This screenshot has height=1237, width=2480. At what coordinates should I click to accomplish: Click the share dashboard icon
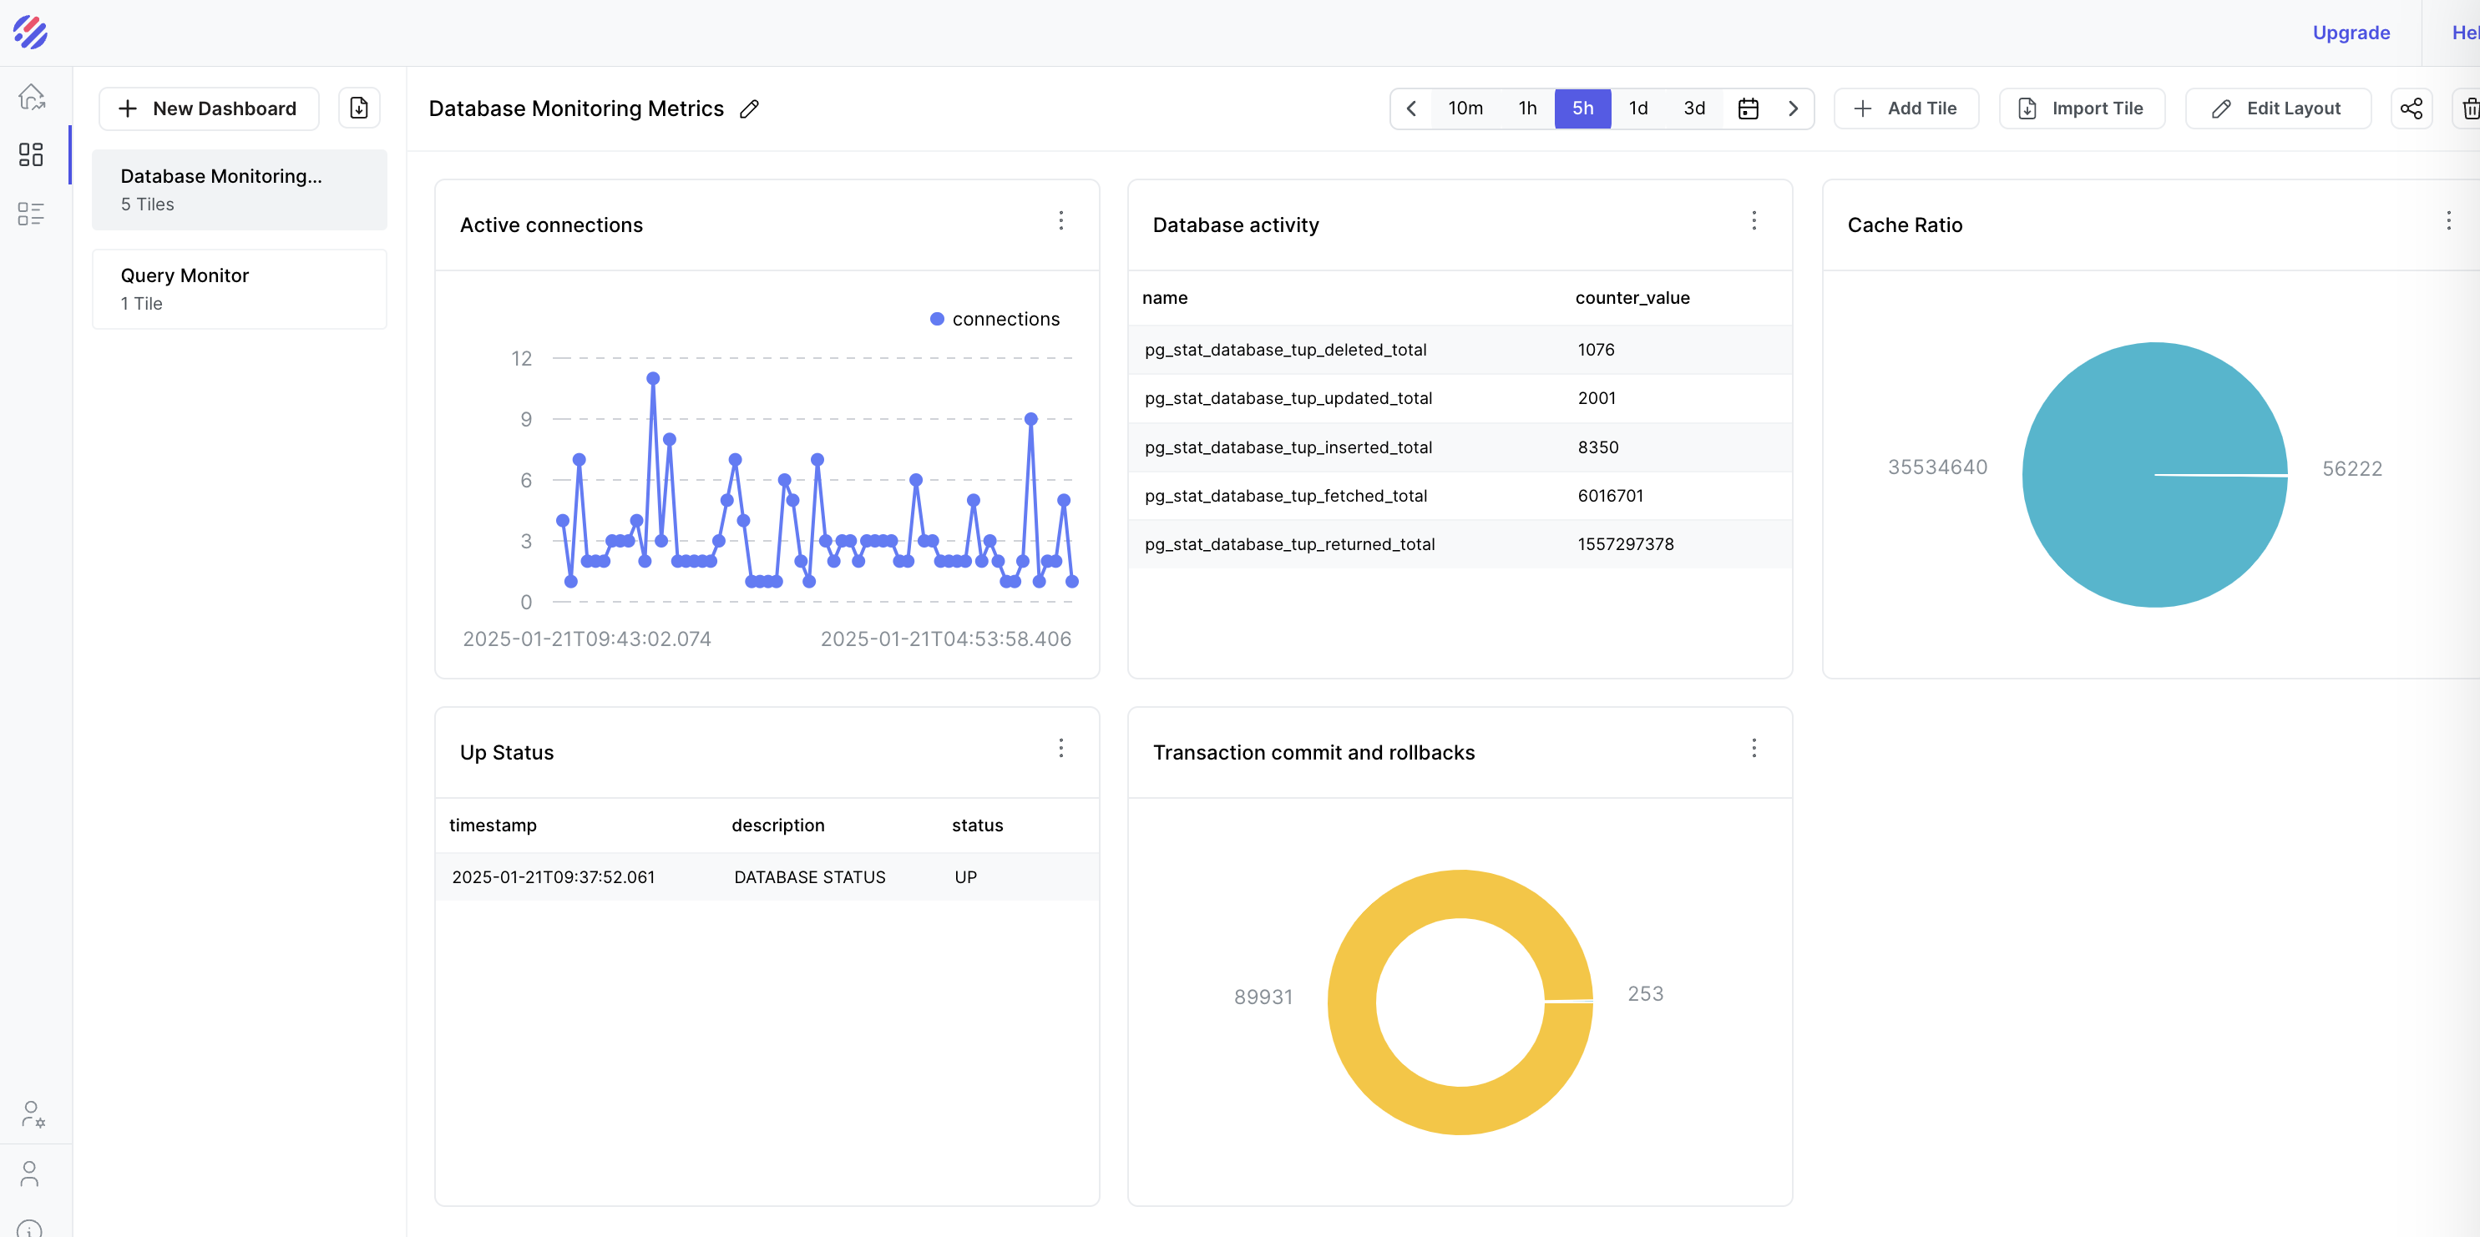(x=2411, y=109)
